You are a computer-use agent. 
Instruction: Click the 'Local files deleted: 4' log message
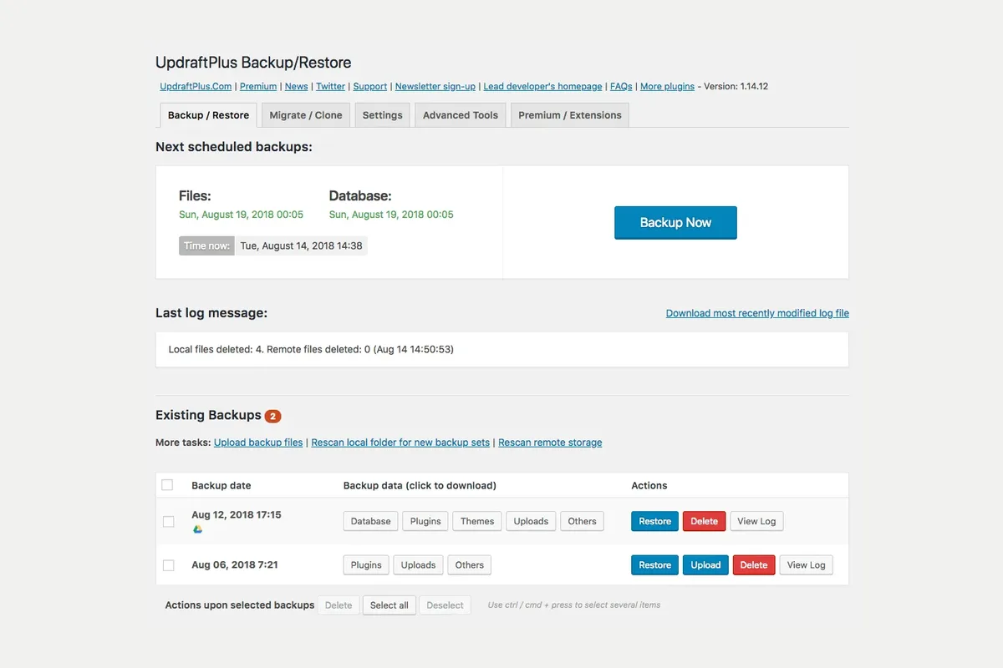311,349
